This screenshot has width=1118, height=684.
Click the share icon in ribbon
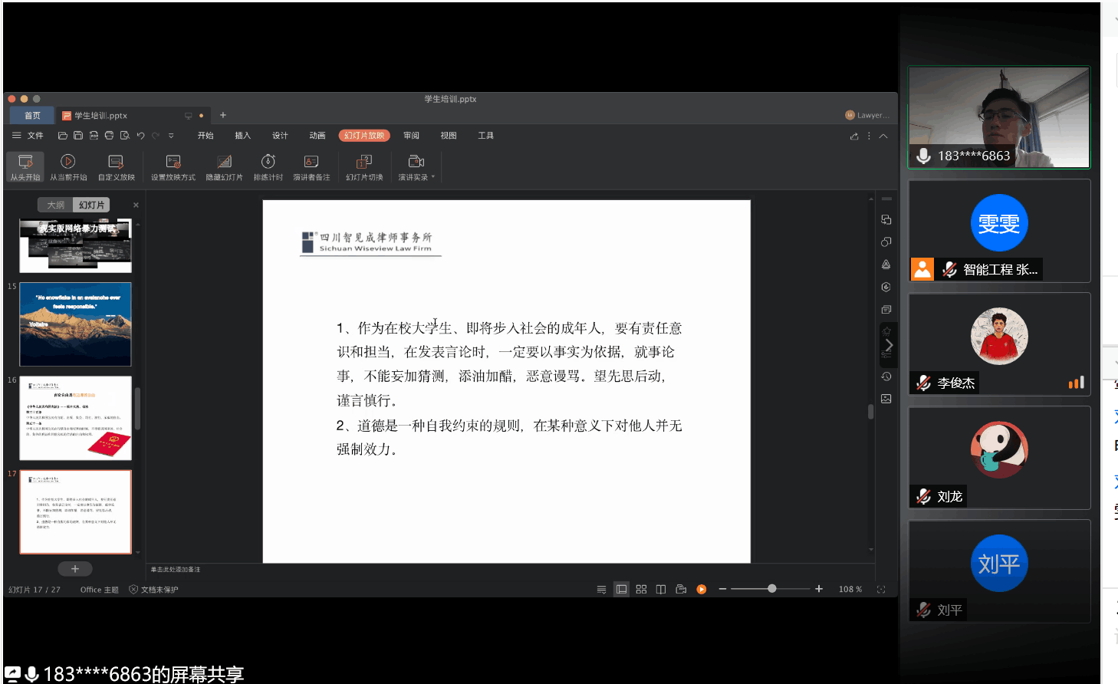click(x=854, y=136)
